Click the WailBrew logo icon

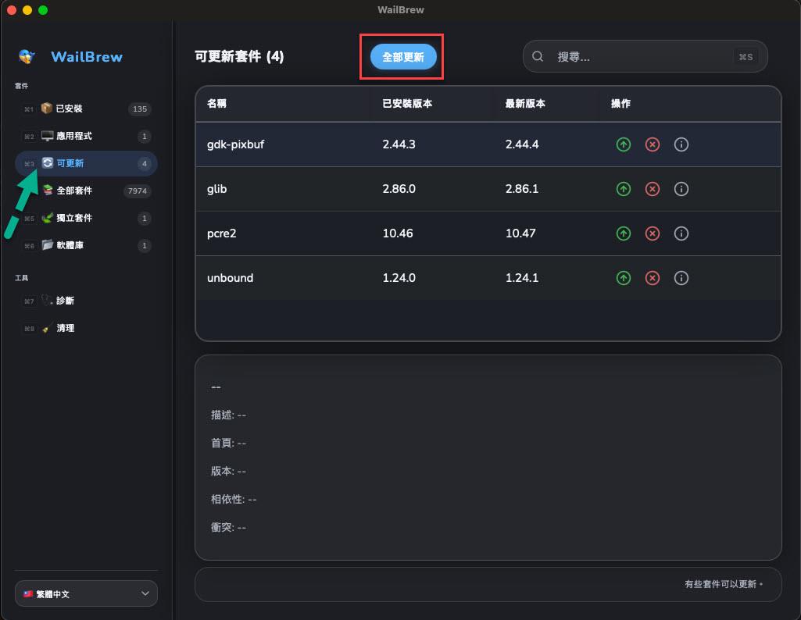coord(27,57)
